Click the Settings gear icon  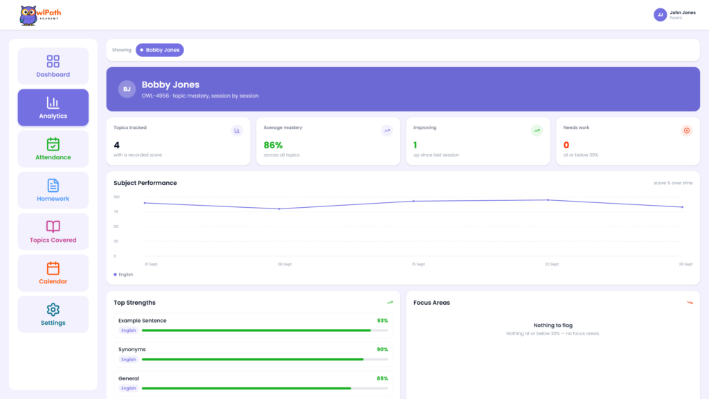pyautogui.click(x=53, y=310)
